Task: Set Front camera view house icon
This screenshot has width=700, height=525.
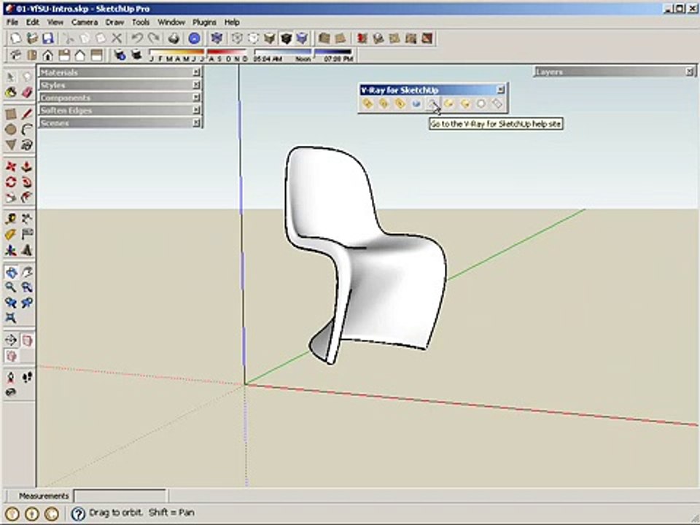Action: [48, 55]
